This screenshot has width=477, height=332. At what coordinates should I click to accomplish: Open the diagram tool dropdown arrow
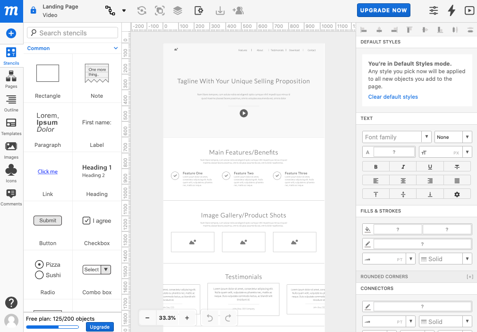tap(124, 11)
